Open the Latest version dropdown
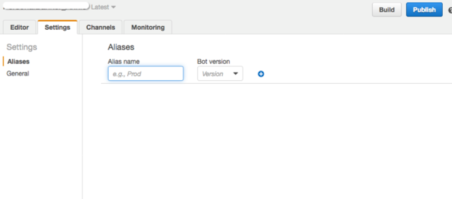 [x=104, y=7]
